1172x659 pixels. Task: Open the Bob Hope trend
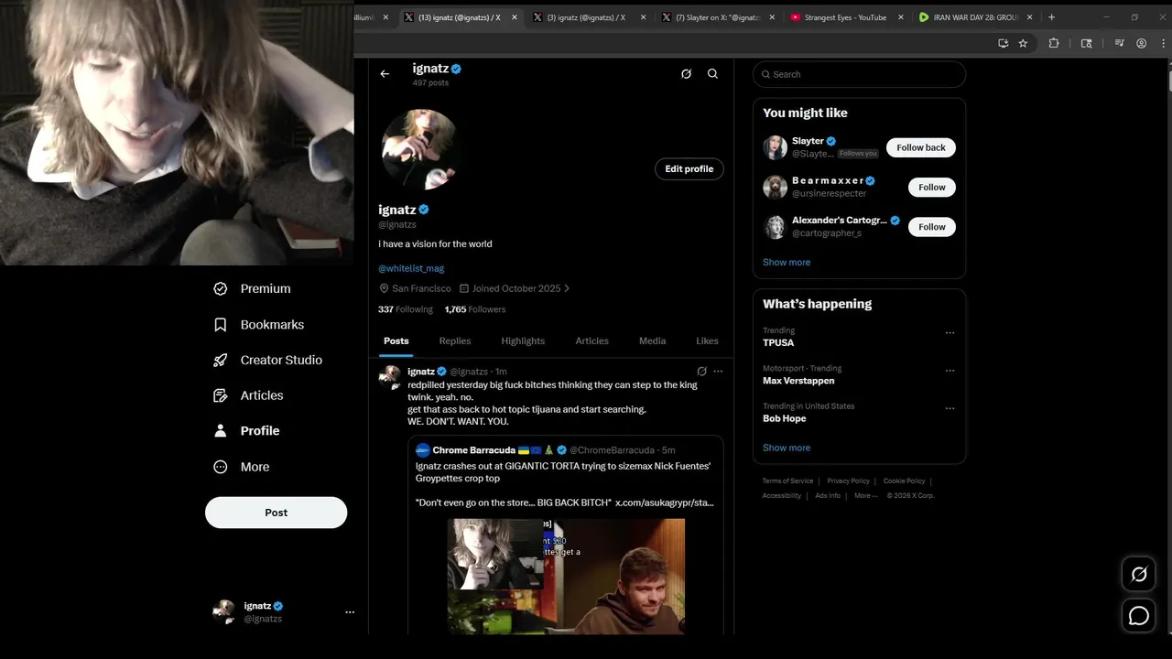coord(785,418)
